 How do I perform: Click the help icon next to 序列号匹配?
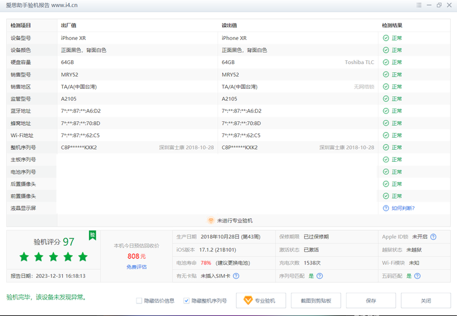pyautogui.click(x=320, y=276)
